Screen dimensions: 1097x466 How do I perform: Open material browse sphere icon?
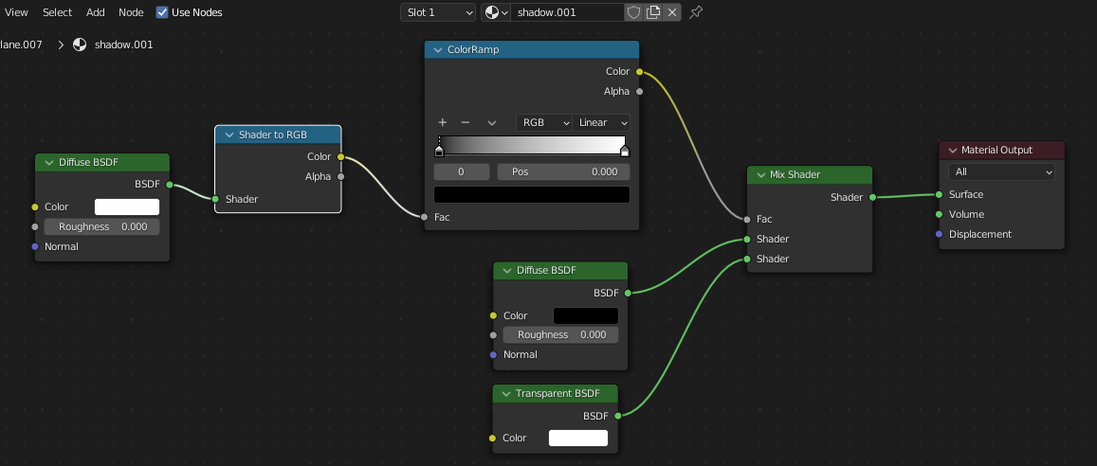495,12
